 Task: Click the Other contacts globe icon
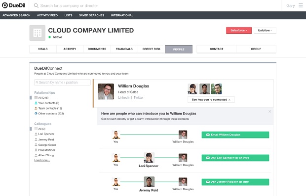[36, 113]
